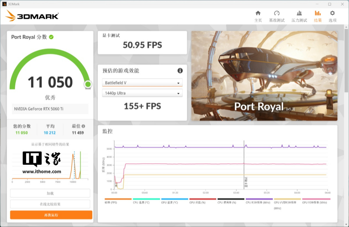The image size is (349, 227).
Task: Toggle the orange FPS legend series
Action: click(118, 199)
